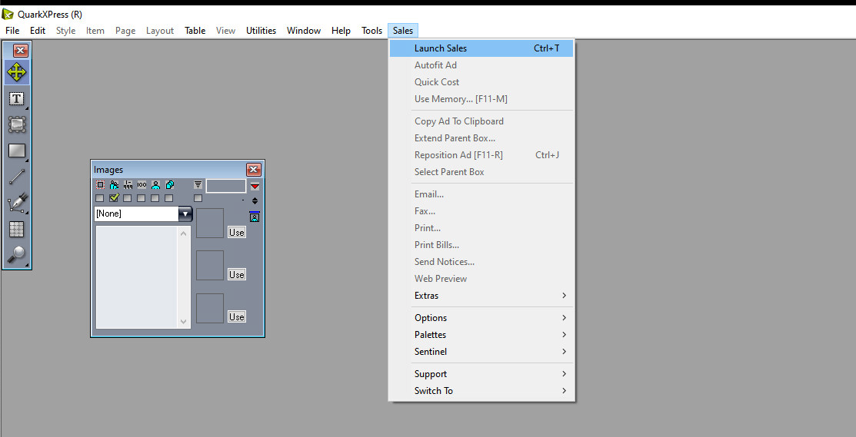Click the framed portrait icon in Images
The image size is (856, 437).
(x=255, y=217)
